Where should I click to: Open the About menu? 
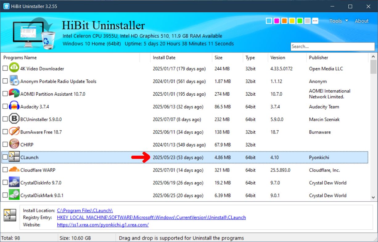(362, 21)
